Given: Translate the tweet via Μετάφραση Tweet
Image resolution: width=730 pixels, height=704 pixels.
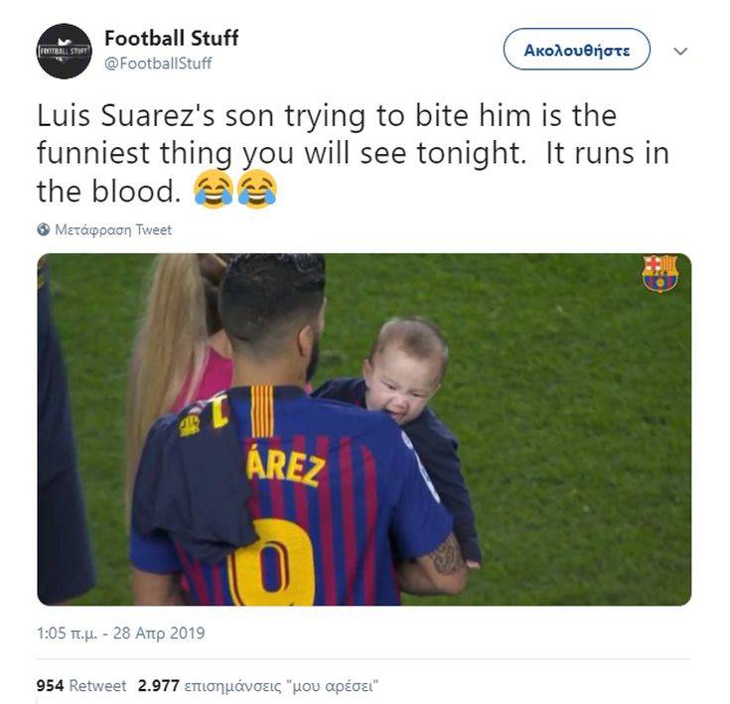Looking at the screenshot, I should [x=112, y=229].
